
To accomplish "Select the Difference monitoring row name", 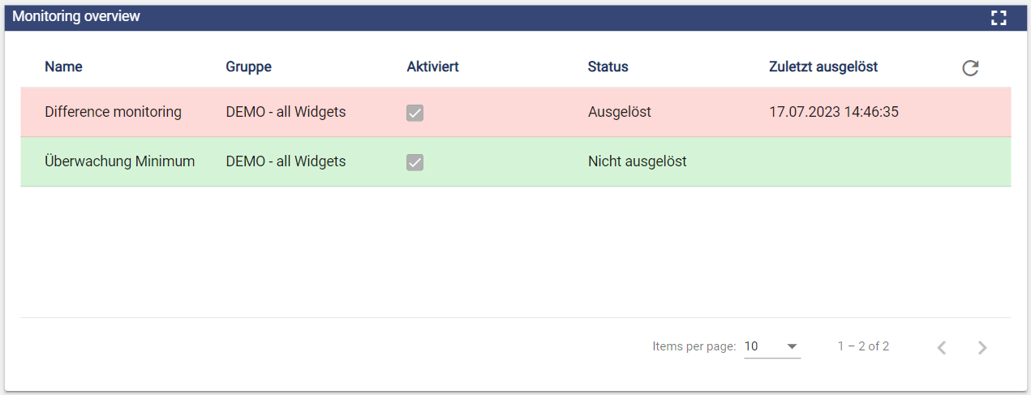I will (113, 112).
